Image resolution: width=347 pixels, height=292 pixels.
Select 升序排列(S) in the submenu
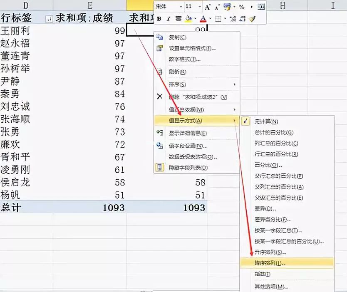point(270,252)
